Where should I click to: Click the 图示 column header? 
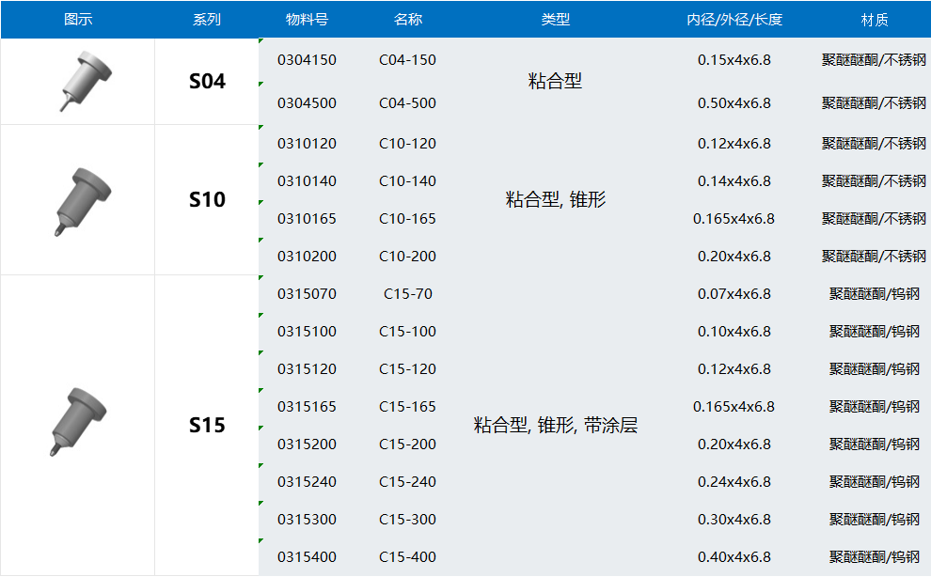click(x=77, y=19)
